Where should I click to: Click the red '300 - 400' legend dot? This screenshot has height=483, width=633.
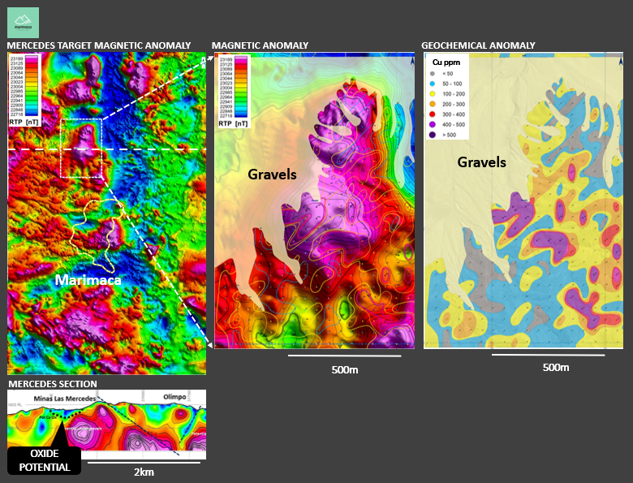433,114
